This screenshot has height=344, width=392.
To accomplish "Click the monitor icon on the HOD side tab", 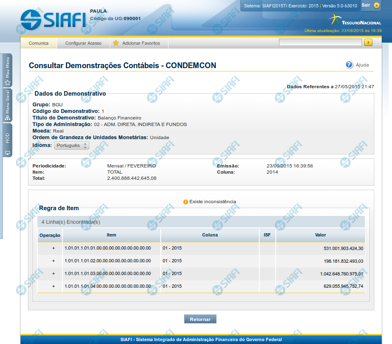I will click(7, 153).
